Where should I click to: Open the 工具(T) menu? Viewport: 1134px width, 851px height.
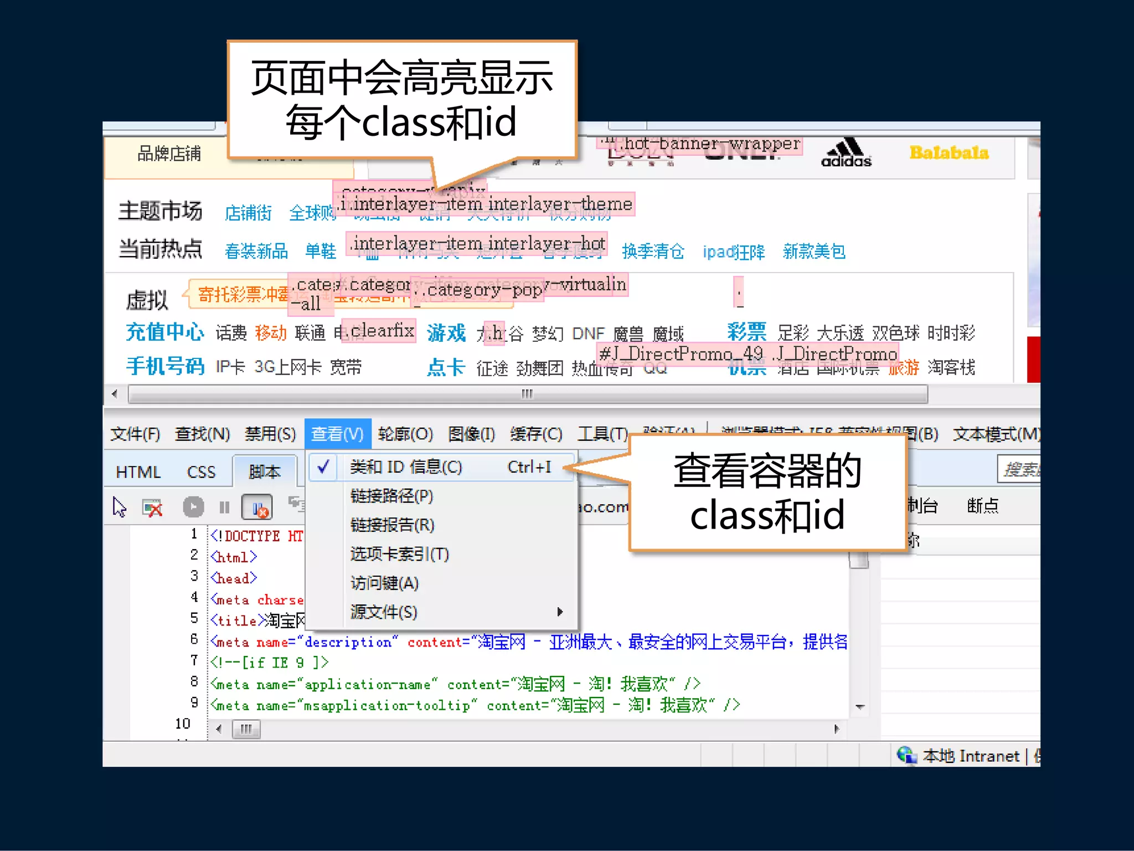[x=602, y=434]
